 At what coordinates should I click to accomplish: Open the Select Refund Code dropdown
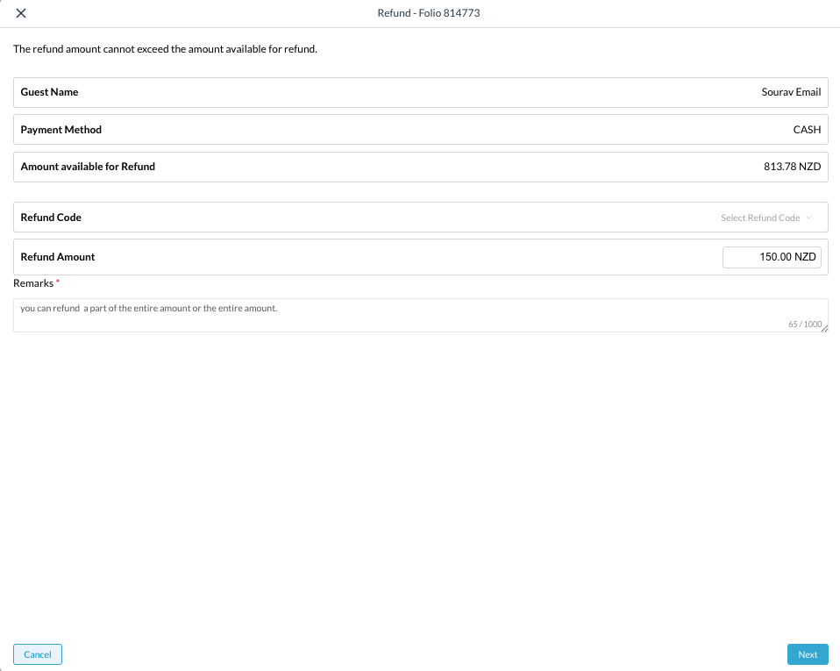pyautogui.click(x=759, y=218)
